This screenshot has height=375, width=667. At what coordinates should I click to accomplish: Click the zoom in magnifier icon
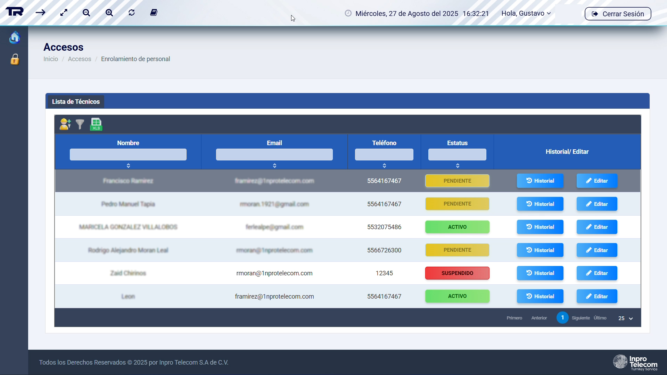tap(109, 12)
